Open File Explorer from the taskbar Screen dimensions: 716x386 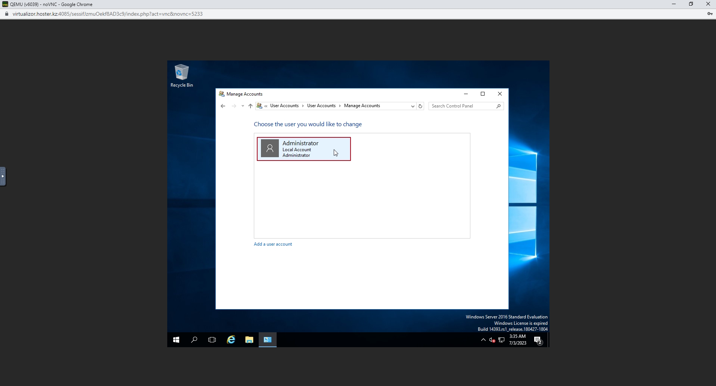[249, 340]
